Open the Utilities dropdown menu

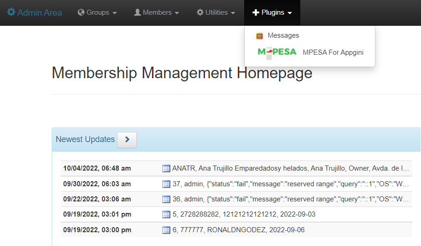click(x=216, y=12)
